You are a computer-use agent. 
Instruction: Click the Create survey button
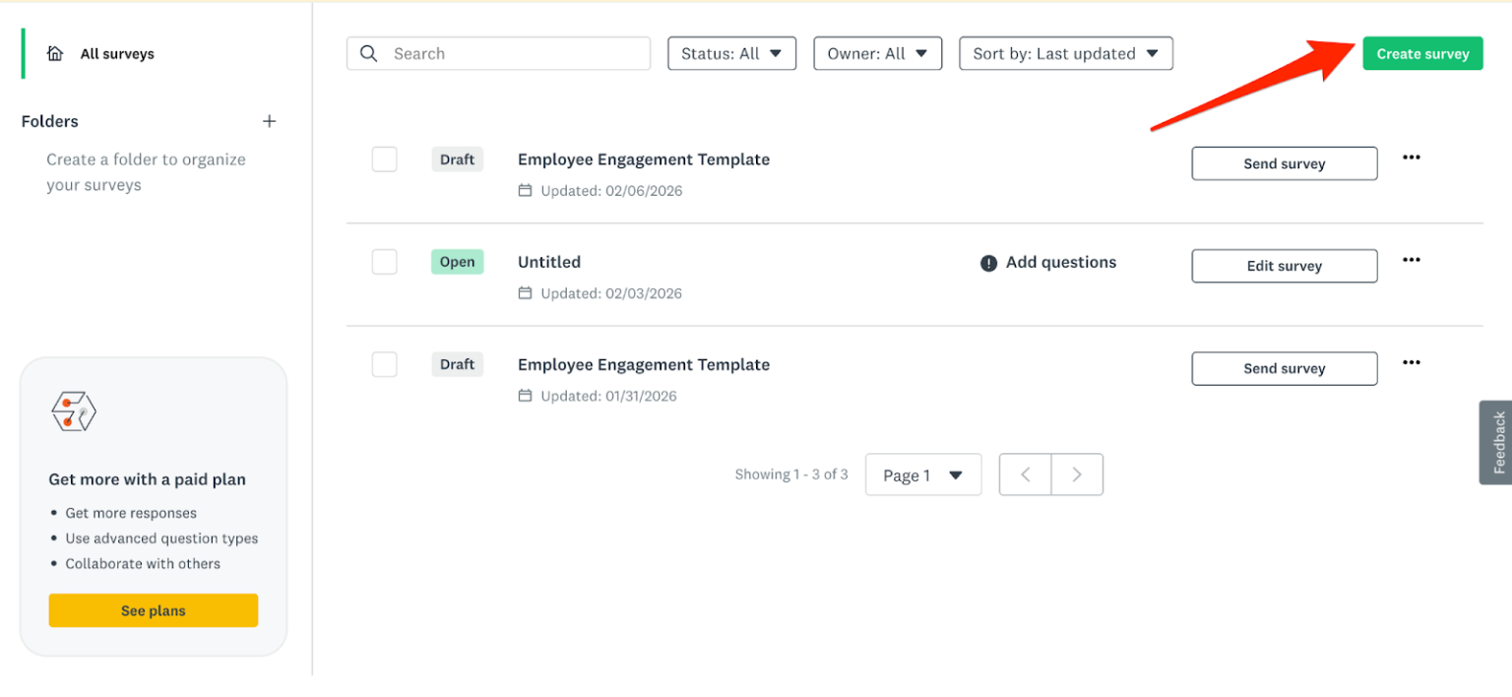click(x=1422, y=53)
